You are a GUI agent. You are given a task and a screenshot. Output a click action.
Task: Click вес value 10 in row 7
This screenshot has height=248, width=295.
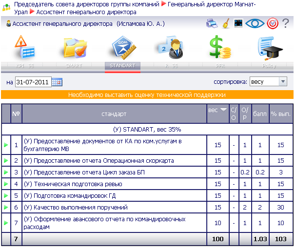click(x=217, y=223)
